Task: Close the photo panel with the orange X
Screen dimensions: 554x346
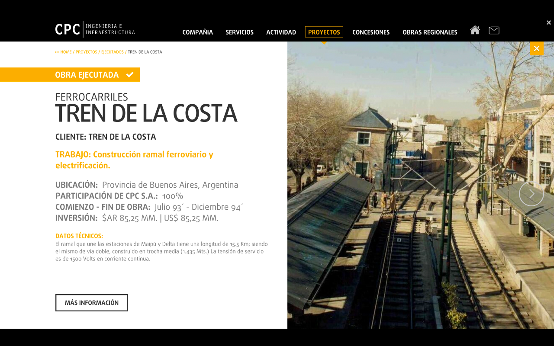Action: (x=536, y=48)
